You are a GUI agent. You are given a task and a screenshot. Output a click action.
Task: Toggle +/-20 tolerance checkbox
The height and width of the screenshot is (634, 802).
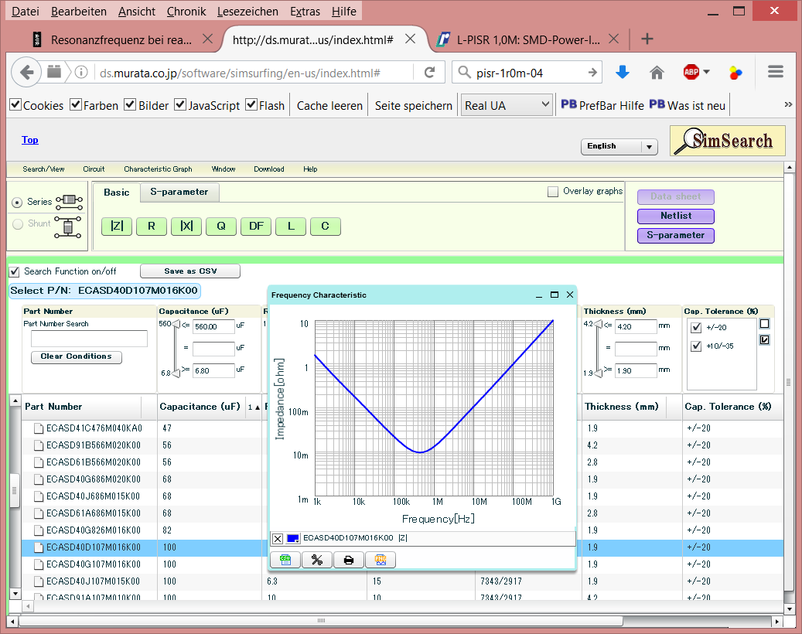pyautogui.click(x=696, y=327)
